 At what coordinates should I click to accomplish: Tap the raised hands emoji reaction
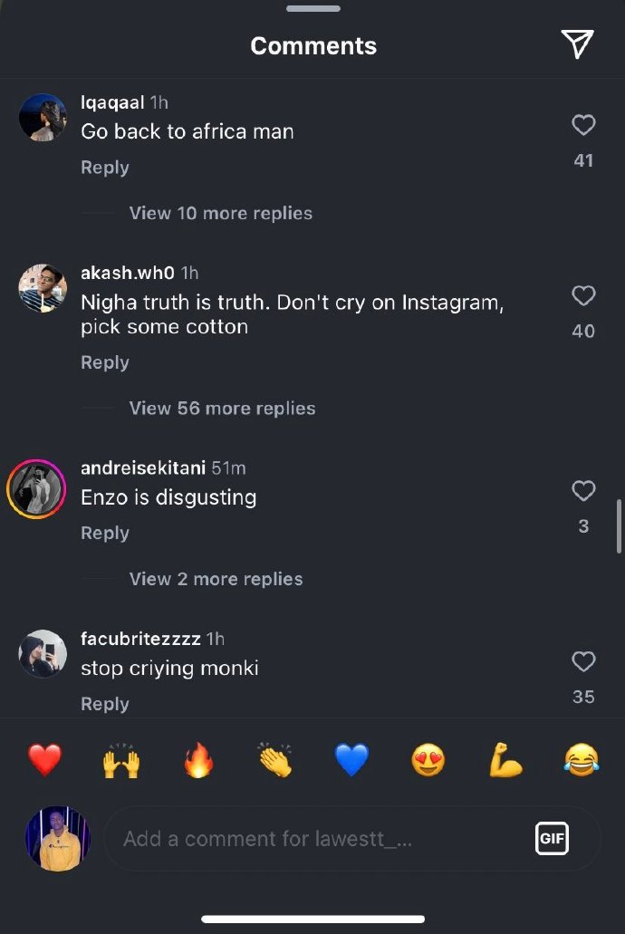(x=120, y=761)
